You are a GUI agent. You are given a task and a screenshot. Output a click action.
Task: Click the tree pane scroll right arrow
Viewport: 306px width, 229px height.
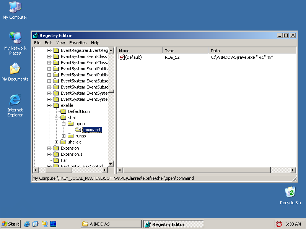click(x=105, y=170)
